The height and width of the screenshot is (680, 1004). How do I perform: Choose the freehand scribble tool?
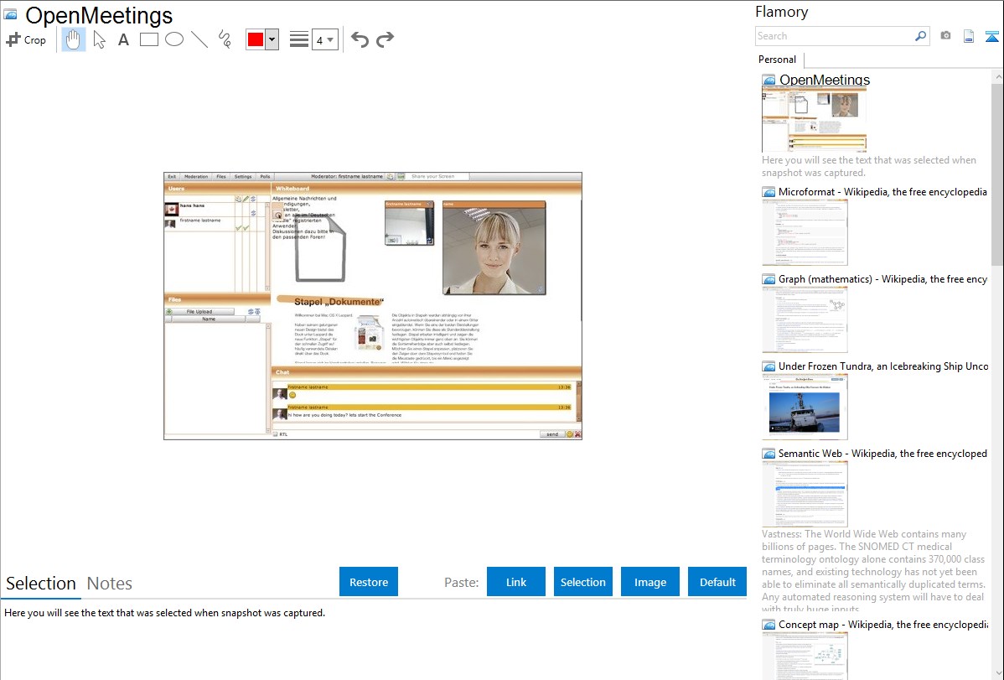(x=225, y=39)
